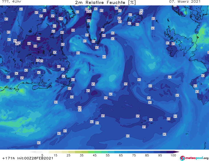Click the pale white arrow start of the color bar
The width and height of the screenshot is (209, 161).
(33, 152)
